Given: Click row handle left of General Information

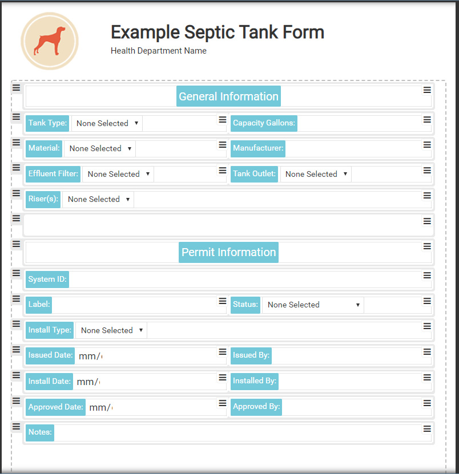Looking at the screenshot, I should [17, 88].
